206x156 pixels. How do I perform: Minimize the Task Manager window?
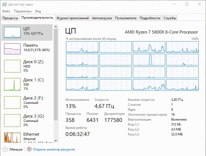pos(174,4)
